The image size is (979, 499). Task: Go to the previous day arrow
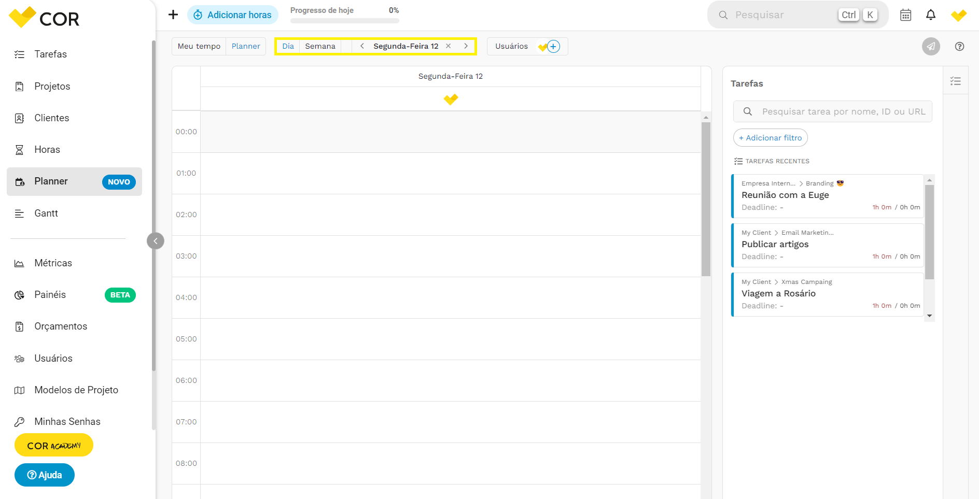[x=362, y=46]
